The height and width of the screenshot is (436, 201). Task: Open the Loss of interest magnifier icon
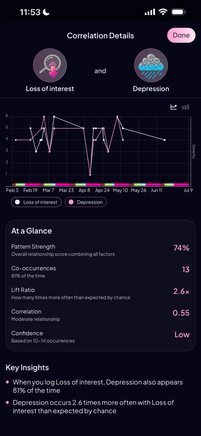pos(50,65)
